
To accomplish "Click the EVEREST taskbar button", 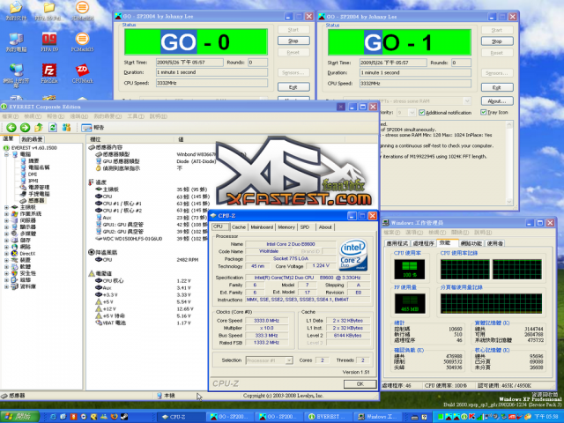I will (x=329, y=417).
